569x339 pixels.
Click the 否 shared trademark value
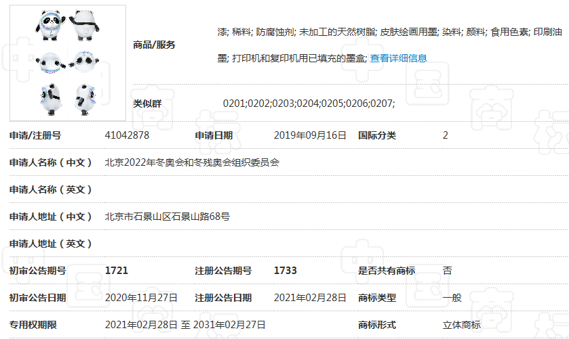[448, 271]
